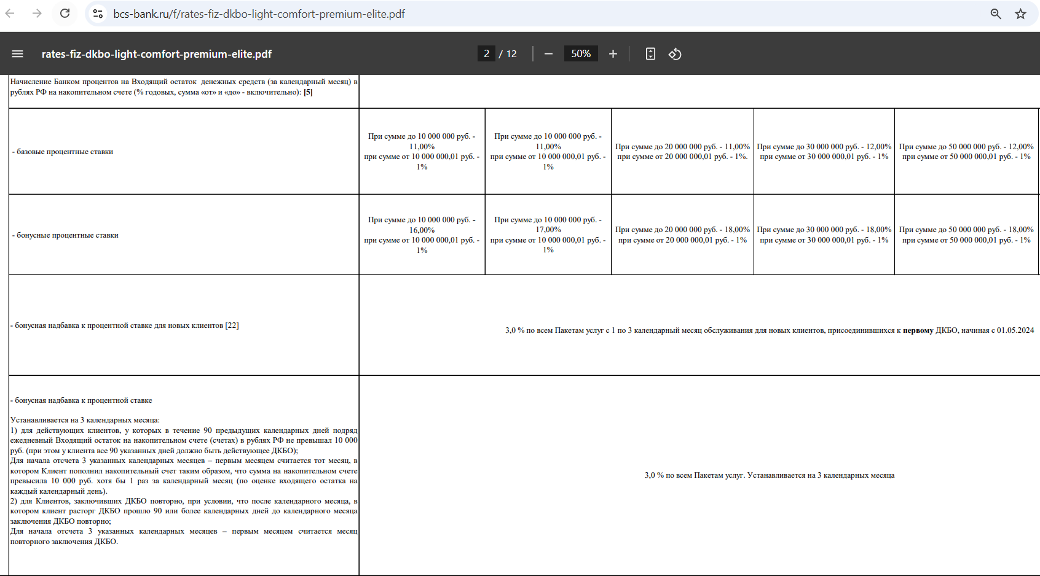Go forward in browser history

pos(37,14)
